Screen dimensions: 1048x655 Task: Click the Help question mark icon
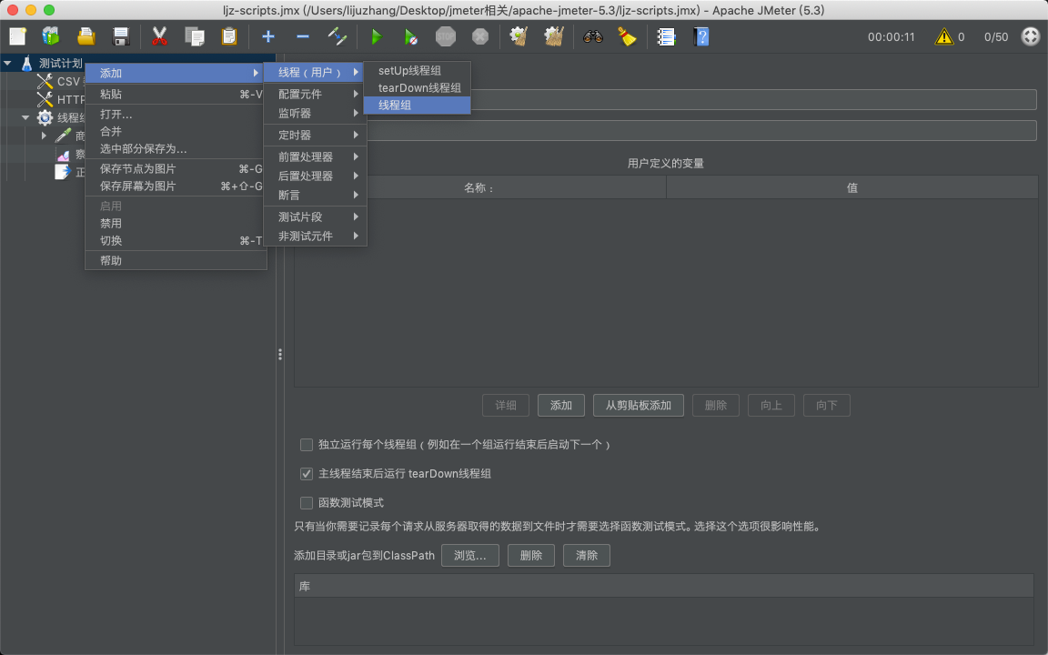point(701,36)
